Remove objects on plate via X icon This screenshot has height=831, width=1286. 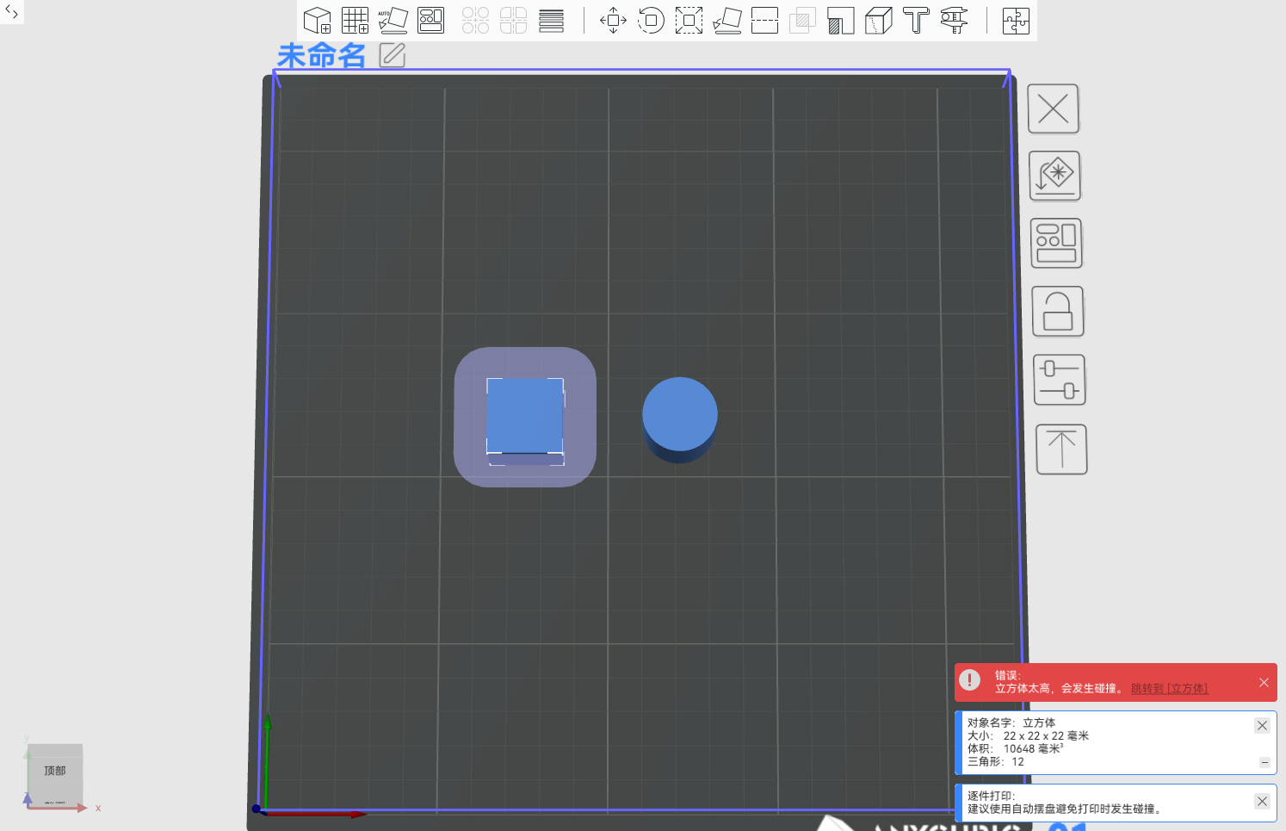(x=1054, y=109)
